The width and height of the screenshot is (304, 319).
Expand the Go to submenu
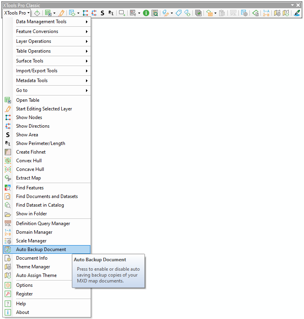pyautogui.click(x=47, y=90)
